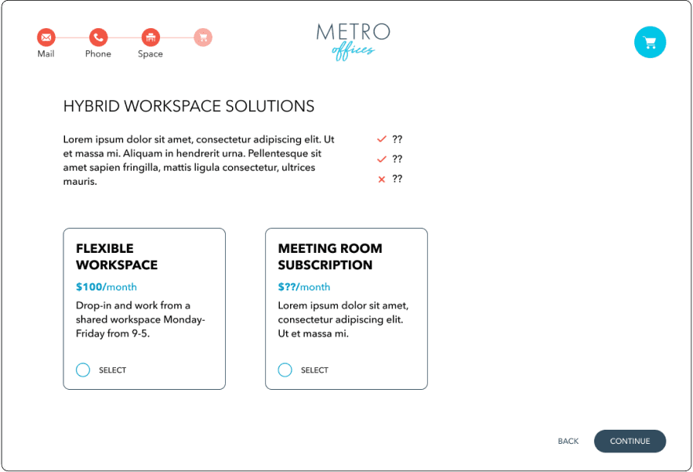Click the Phone step label

[98, 54]
